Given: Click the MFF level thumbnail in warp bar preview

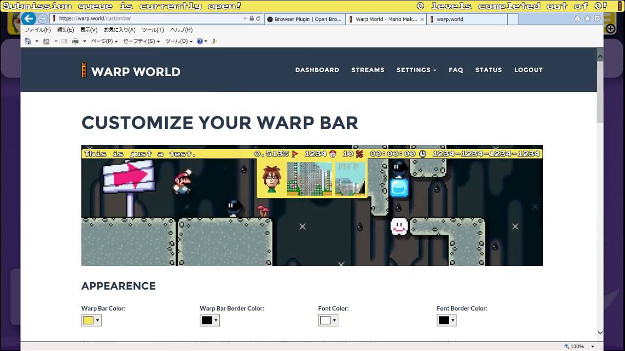Looking at the screenshot, I should coord(350,179).
